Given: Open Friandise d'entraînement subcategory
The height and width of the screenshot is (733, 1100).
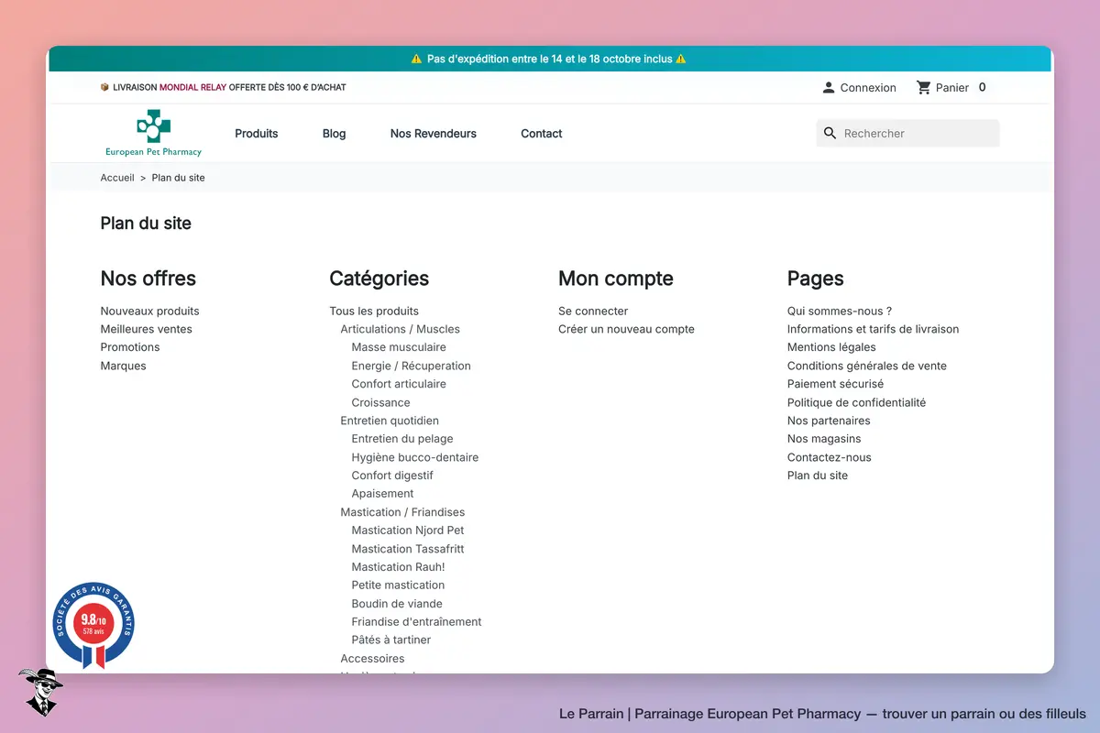Looking at the screenshot, I should click(417, 622).
